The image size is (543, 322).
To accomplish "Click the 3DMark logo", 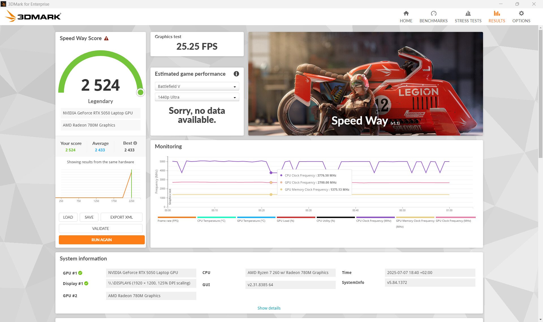I will coord(33,16).
